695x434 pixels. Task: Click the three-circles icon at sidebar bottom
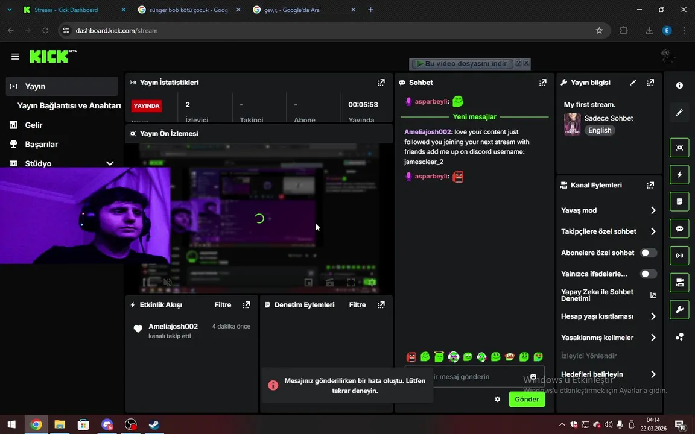tap(679, 337)
